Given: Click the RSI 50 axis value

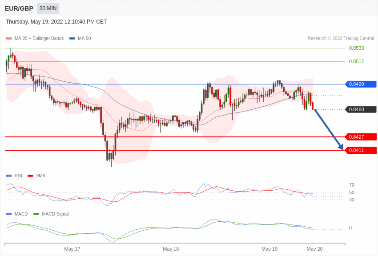Looking at the screenshot, I should [352, 192].
